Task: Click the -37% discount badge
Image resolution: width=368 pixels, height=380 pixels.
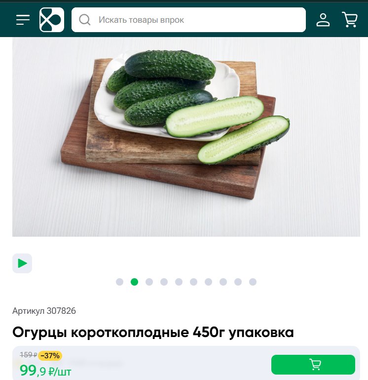Action: (50, 355)
